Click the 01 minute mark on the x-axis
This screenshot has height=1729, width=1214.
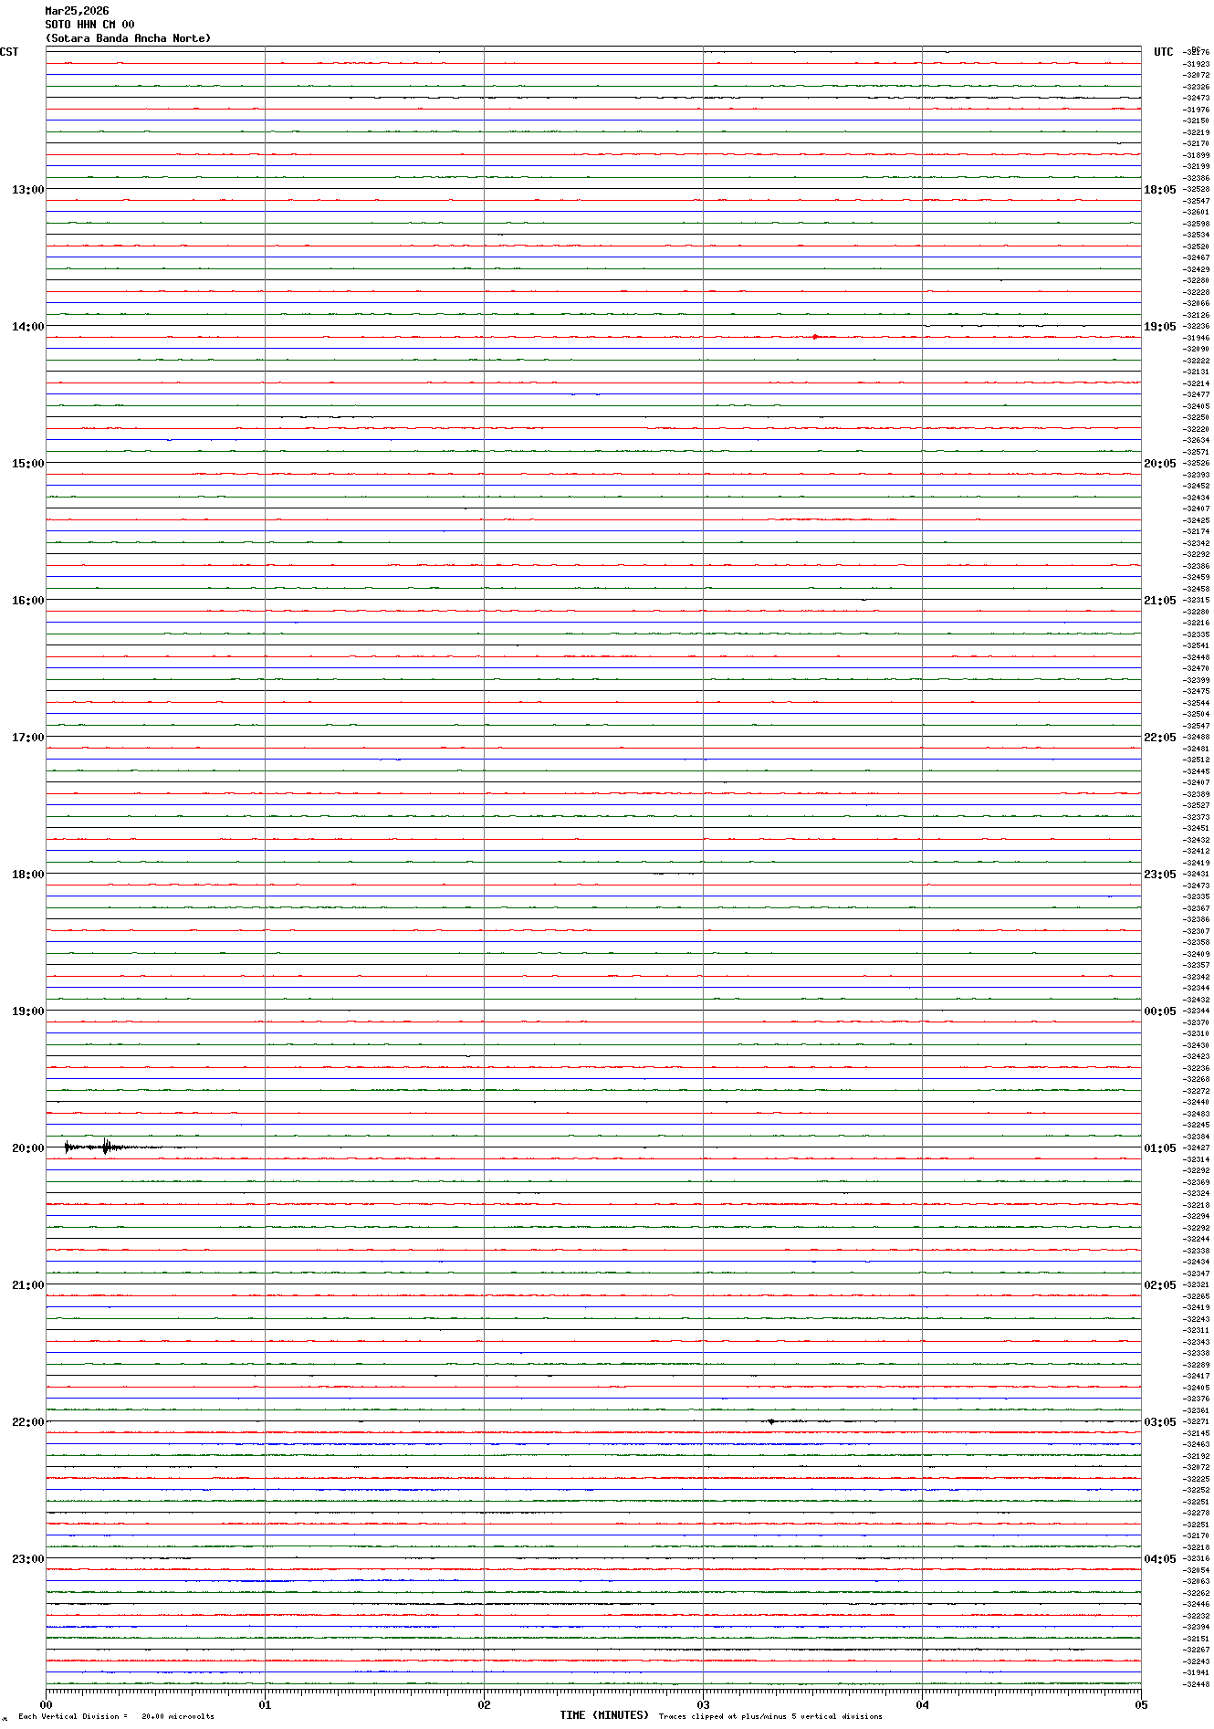[265, 1704]
